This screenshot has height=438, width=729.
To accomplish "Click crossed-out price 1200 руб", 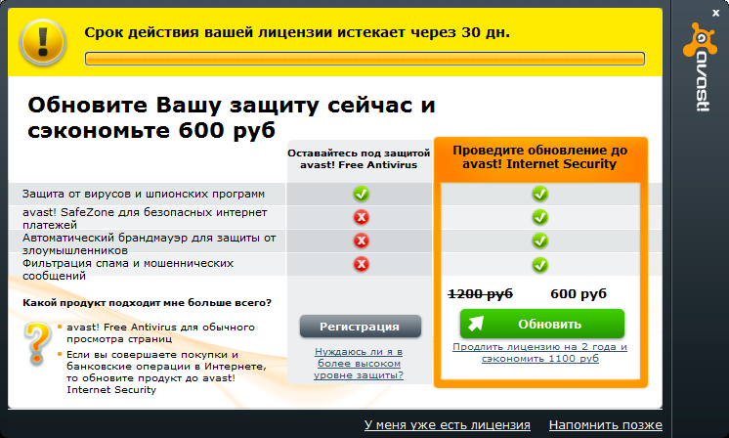I will click(x=480, y=294).
